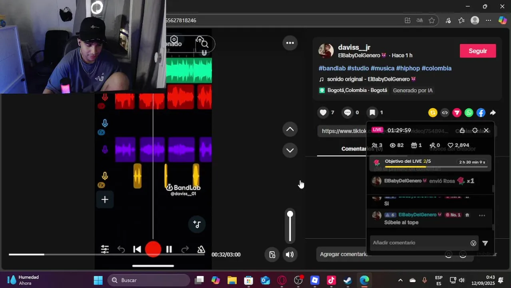Go to the next video with down arrow
This screenshot has height=288, width=511.
(290, 150)
